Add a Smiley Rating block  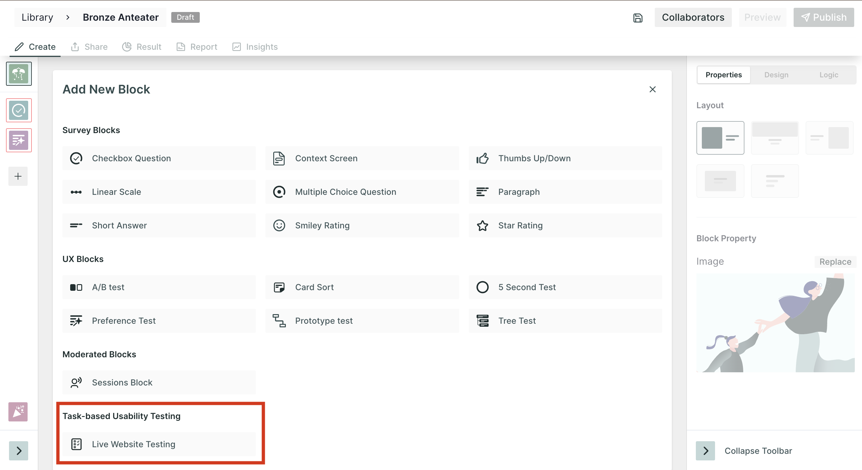(x=362, y=225)
